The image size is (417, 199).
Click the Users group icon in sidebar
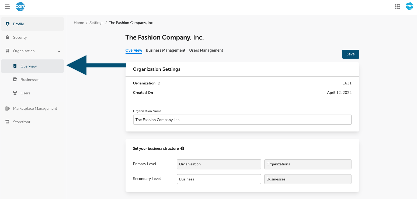[15, 93]
